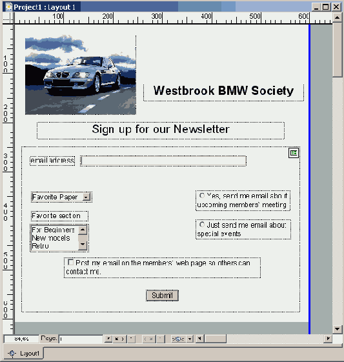
Task: Click the BMW car image
Action: (81, 75)
